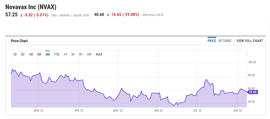270x119 pixels.
Task: Click the APR '22 axis label
Action: [x=79, y=110]
